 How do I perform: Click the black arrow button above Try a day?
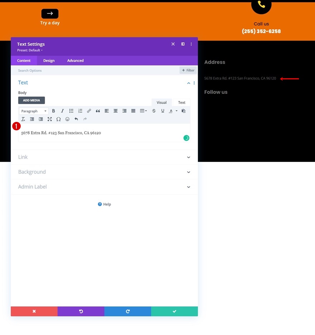coord(50,14)
